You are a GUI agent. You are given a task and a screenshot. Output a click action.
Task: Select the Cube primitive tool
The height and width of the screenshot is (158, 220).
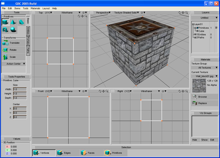pyautogui.click(x=5, y=22)
